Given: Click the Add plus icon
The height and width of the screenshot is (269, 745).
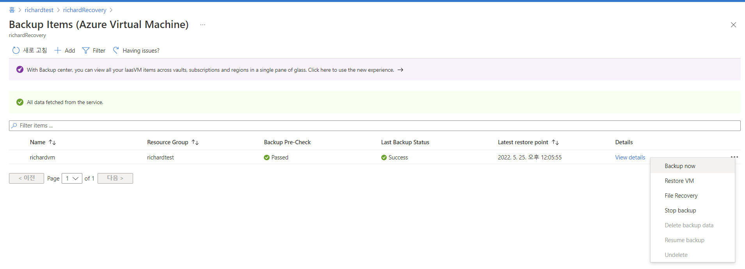Looking at the screenshot, I should tap(58, 50).
